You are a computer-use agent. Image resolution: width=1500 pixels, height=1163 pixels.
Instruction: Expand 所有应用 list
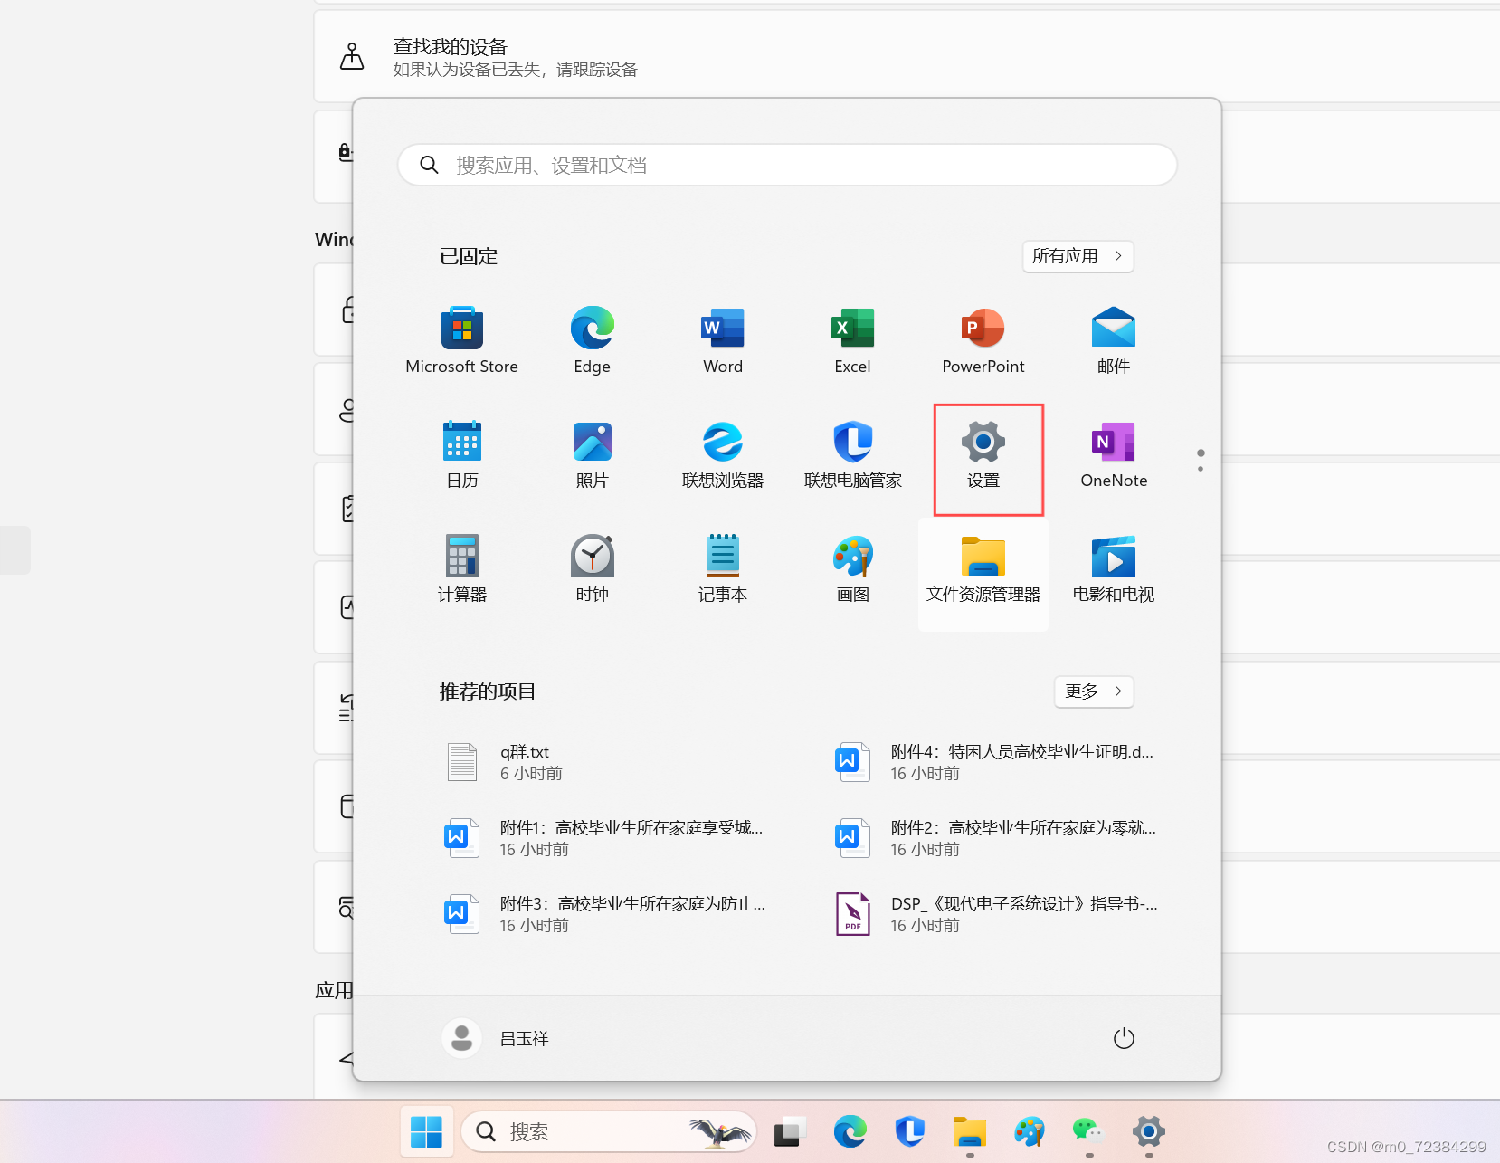1078,256
